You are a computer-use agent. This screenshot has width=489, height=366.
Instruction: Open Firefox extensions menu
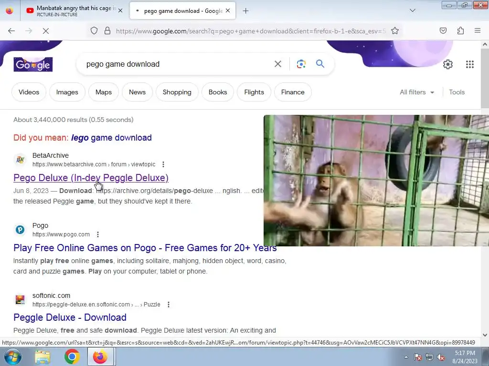[460, 30]
